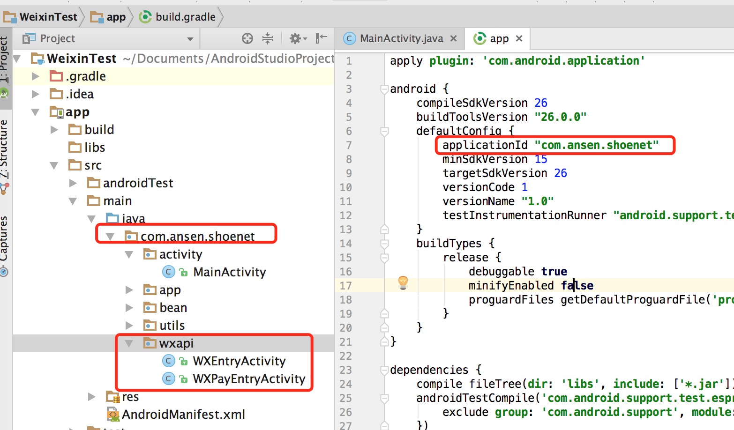Click the MainActivity class icon in tree
The width and height of the screenshot is (734, 430).
(169, 272)
